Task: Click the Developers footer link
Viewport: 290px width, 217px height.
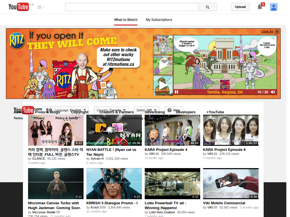Action: pos(185,112)
